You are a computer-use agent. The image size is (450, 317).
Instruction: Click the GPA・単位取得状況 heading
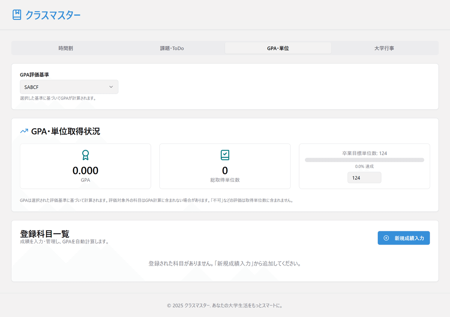pos(66,131)
